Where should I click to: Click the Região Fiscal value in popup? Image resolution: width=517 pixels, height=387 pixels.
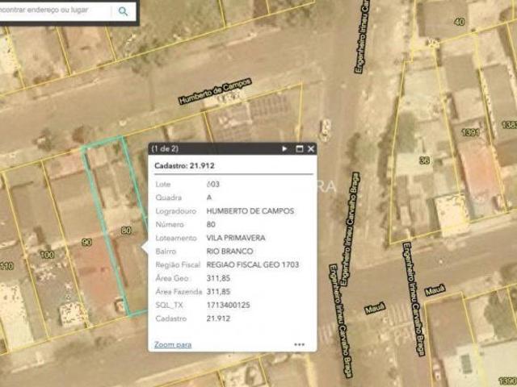click(253, 265)
